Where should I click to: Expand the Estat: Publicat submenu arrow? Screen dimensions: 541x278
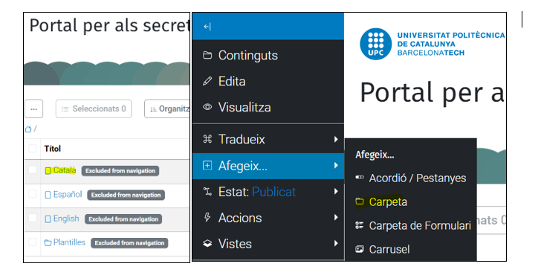point(336,192)
